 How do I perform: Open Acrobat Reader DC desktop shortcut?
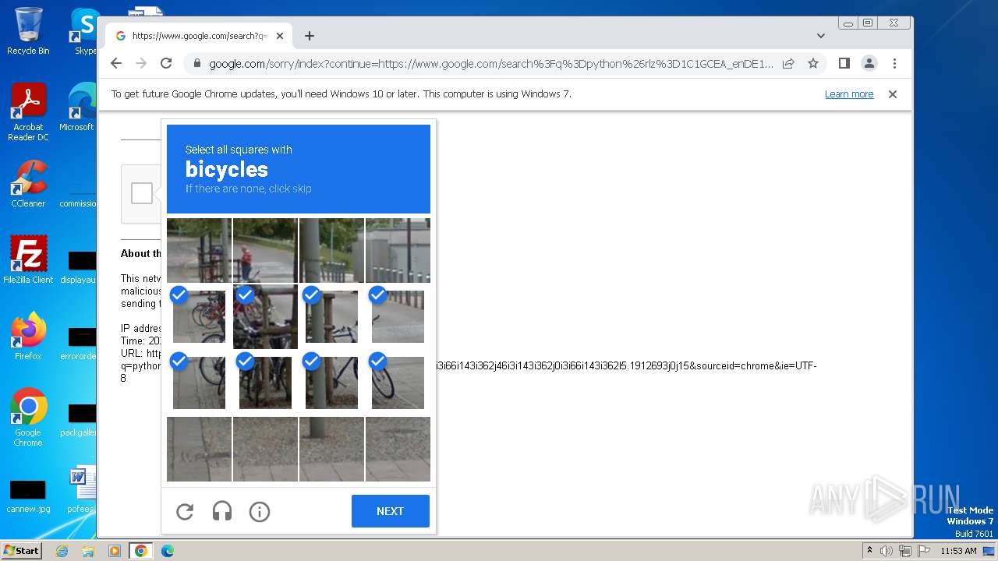coord(28,112)
